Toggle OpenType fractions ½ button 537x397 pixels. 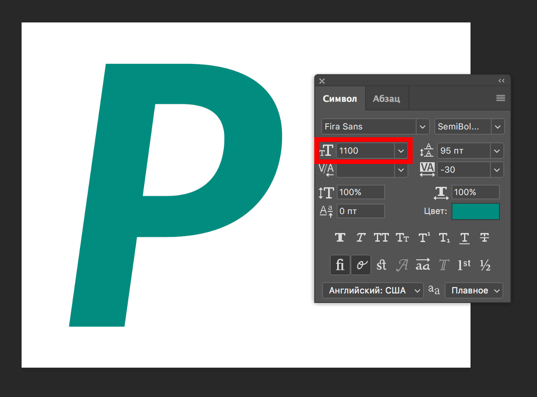pyautogui.click(x=485, y=265)
